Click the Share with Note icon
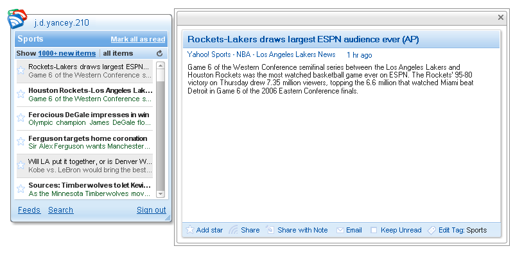The width and height of the screenshot is (522, 262). tap(270, 230)
